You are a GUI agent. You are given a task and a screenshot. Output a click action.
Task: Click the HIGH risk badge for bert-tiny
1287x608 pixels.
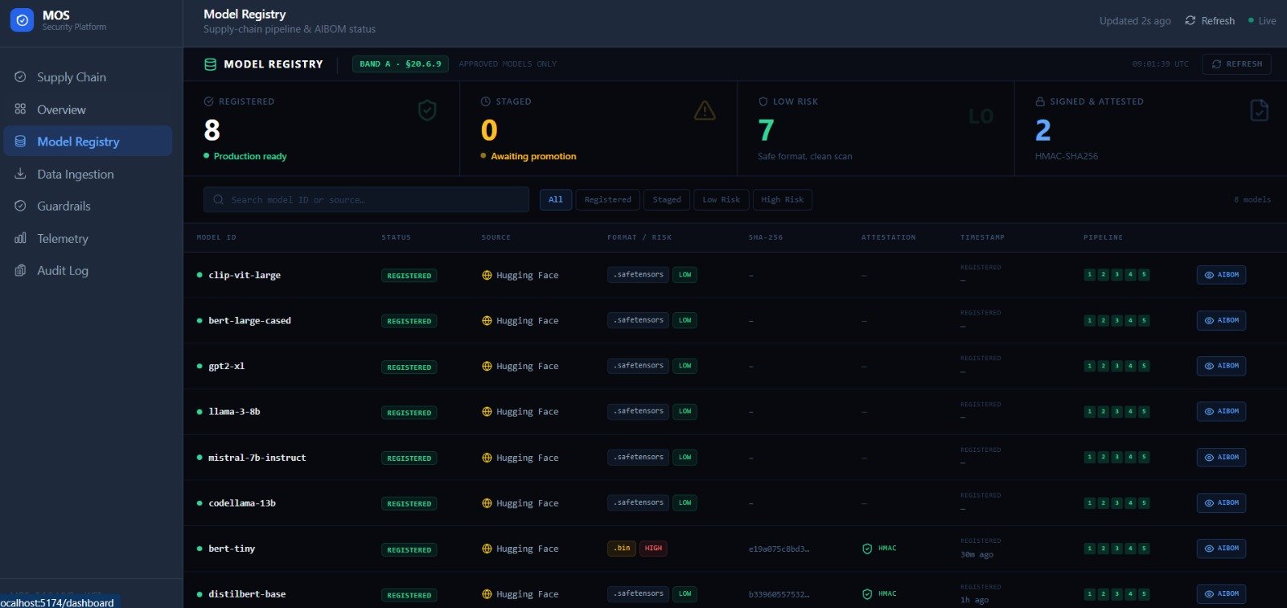tap(653, 548)
